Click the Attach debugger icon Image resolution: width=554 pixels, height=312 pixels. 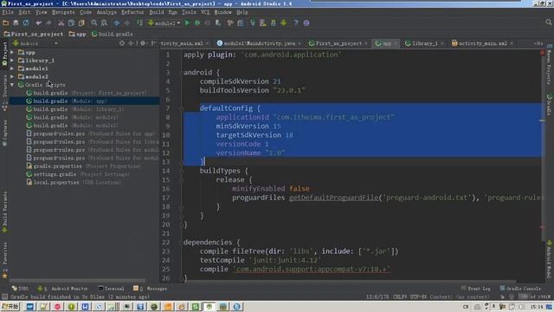click(x=217, y=23)
